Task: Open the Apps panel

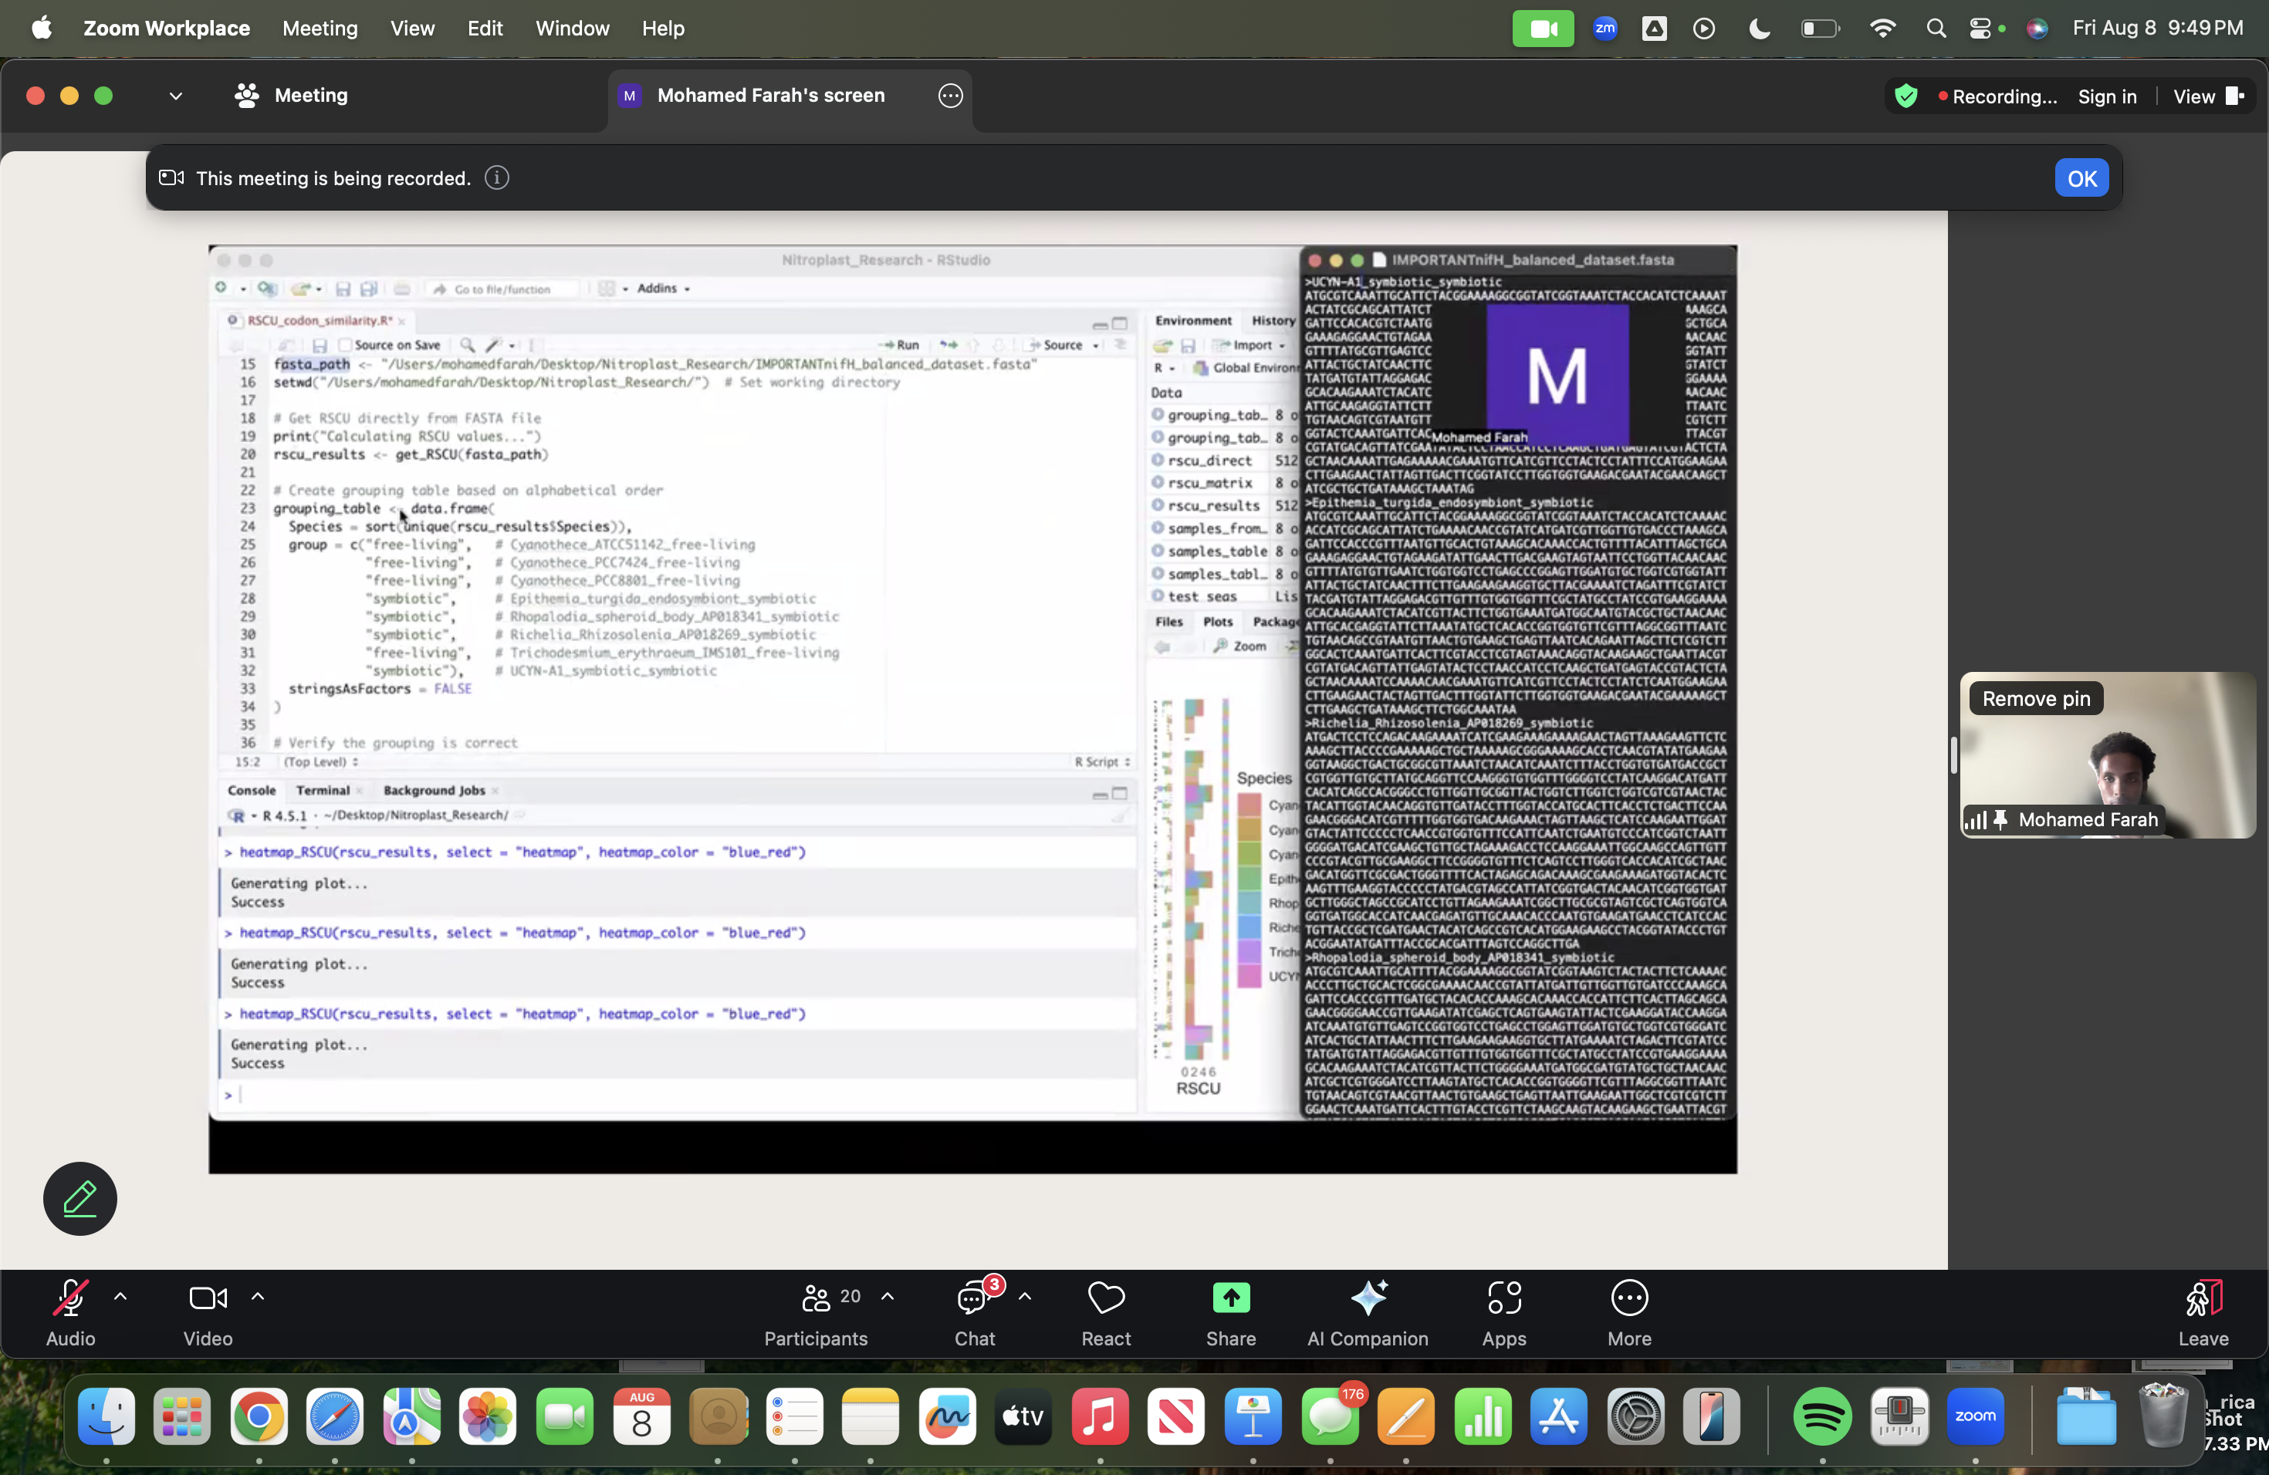Action: point(1504,1298)
